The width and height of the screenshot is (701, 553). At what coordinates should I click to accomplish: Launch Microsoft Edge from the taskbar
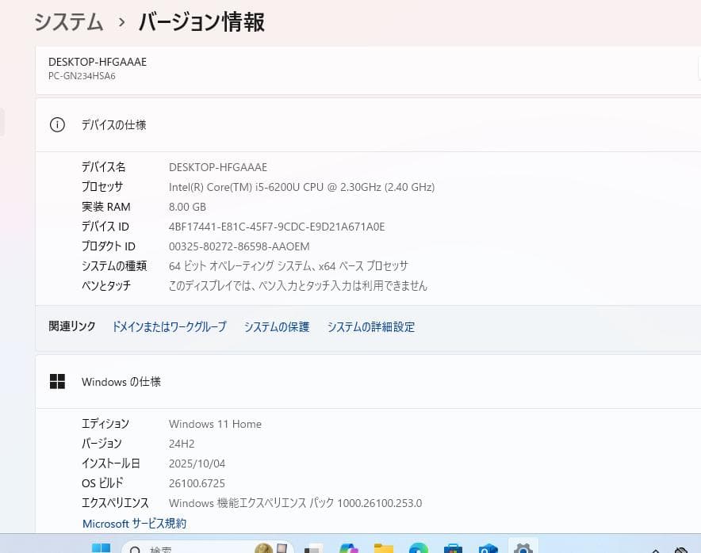tap(418, 547)
